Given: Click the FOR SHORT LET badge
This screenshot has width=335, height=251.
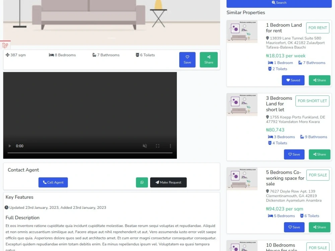Looking at the screenshot, I should [x=312, y=101].
